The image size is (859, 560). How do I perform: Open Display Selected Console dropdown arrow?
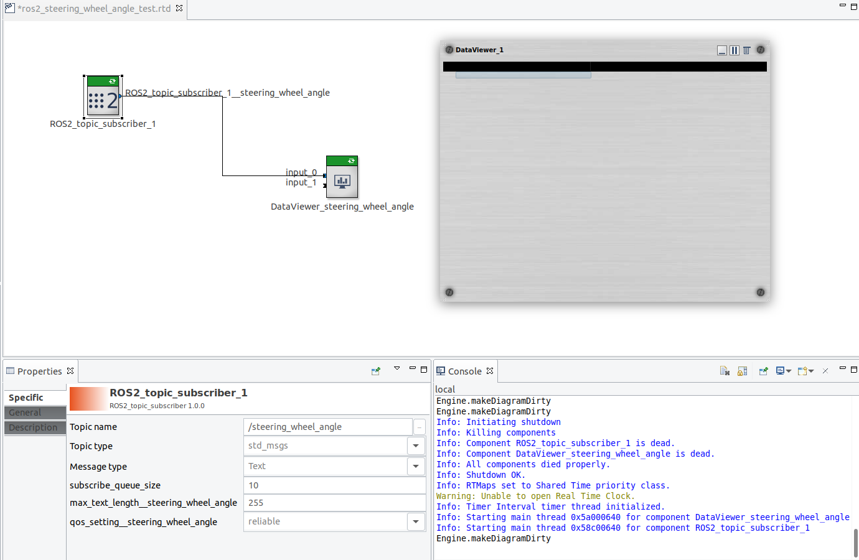[x=789, y=371]
